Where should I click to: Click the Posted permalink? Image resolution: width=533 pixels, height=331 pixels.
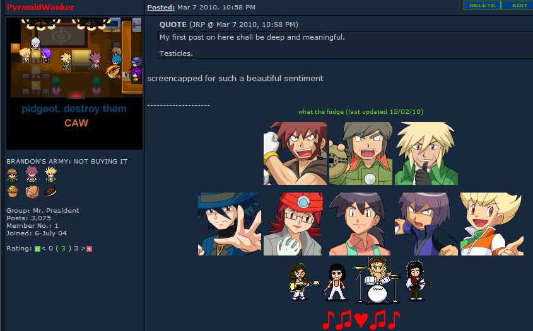161,7
